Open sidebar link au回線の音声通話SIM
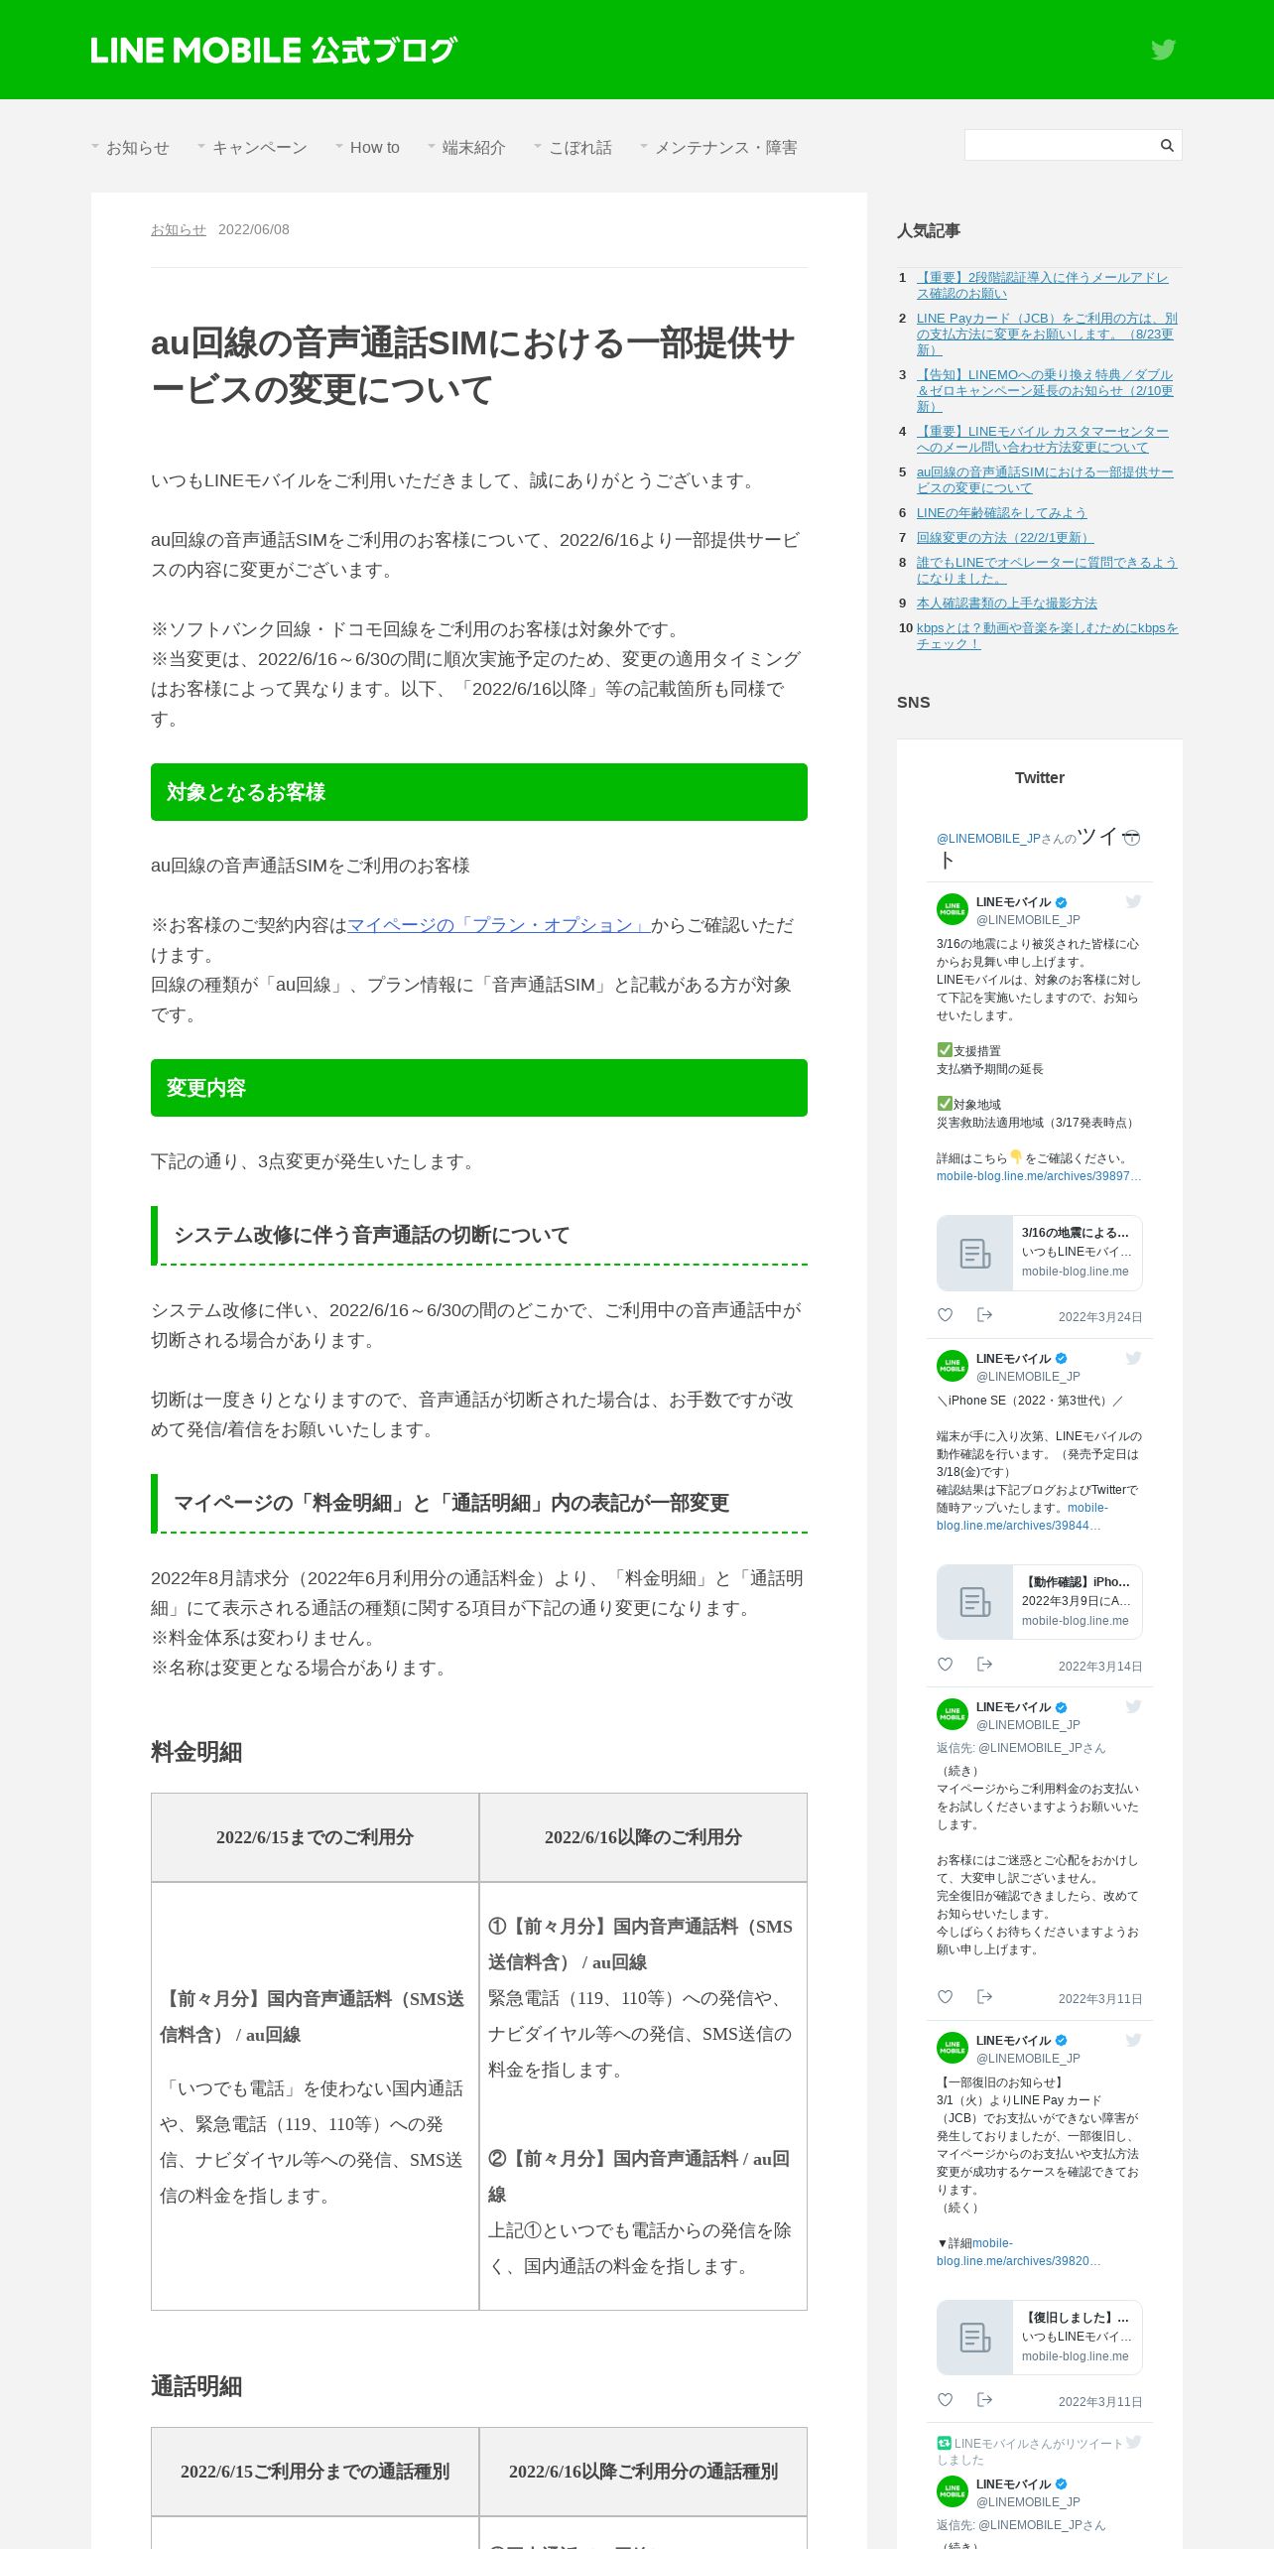Viewport: 1274px width, 2549px height. point(1045,479)
